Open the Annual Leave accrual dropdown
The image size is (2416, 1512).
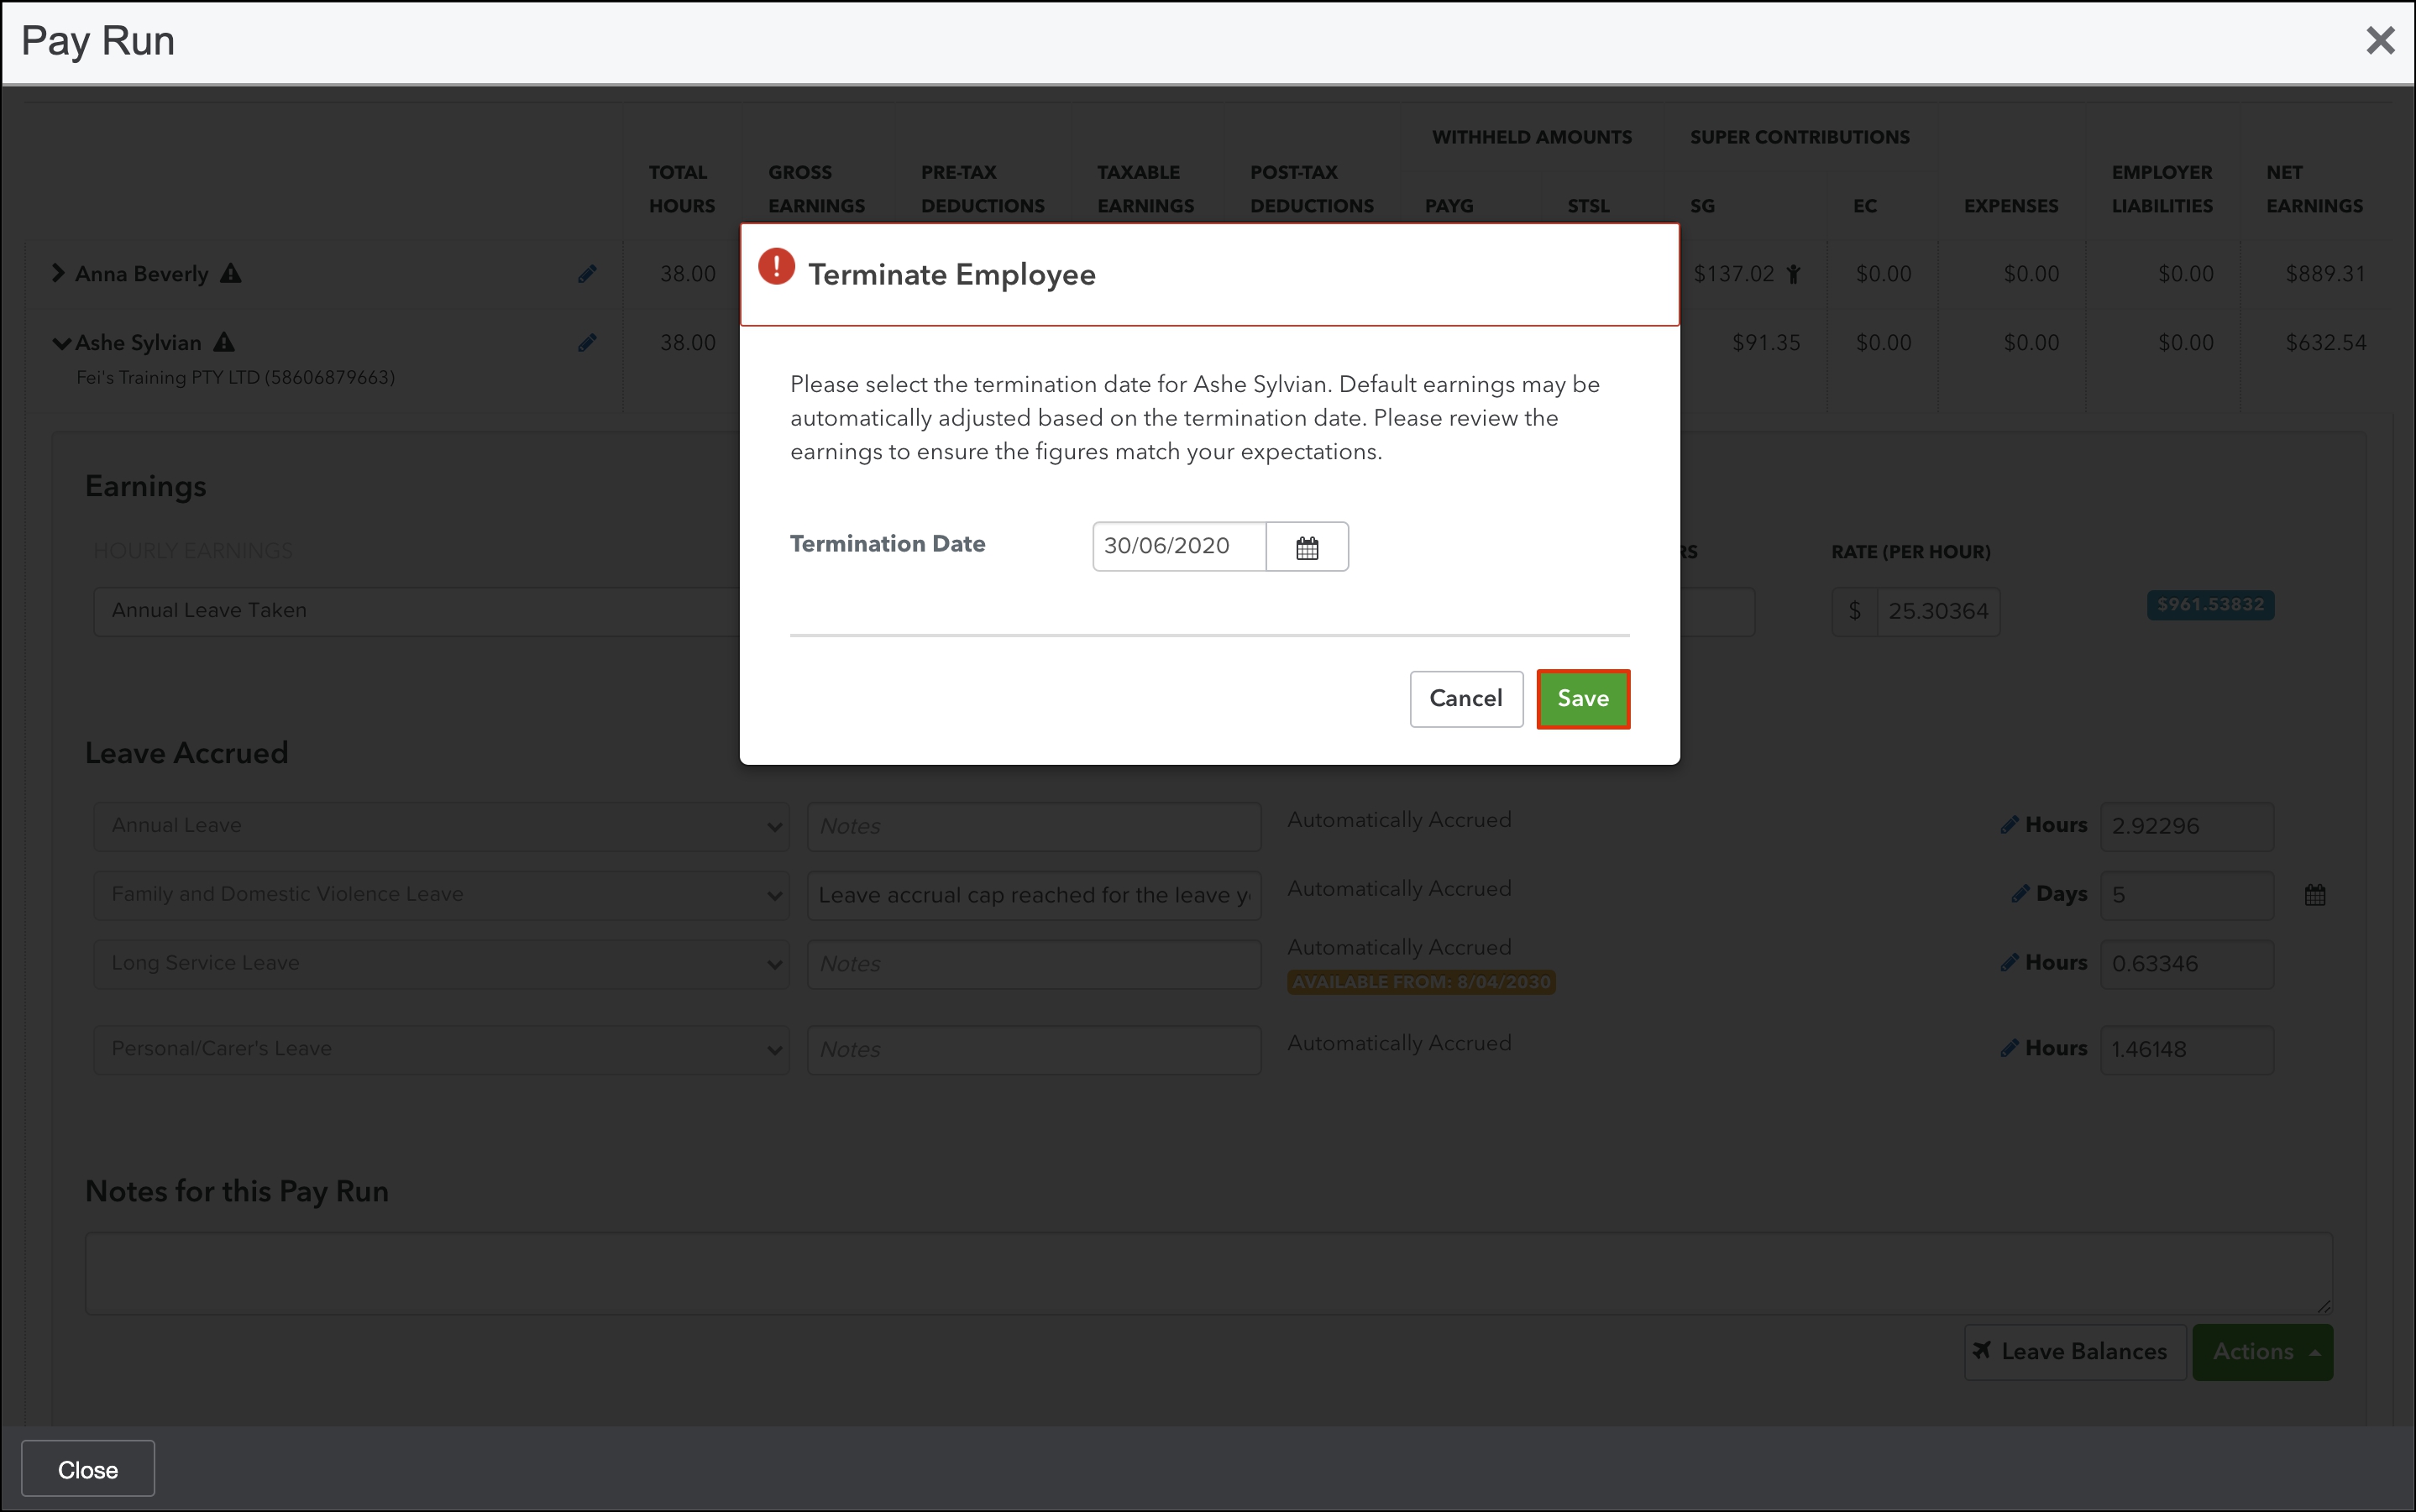pyautogui.click(x=440, y=826)
